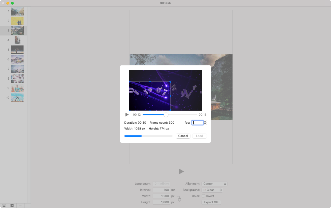
Task: Cancel the video import dialog
Action: point(183,136)
